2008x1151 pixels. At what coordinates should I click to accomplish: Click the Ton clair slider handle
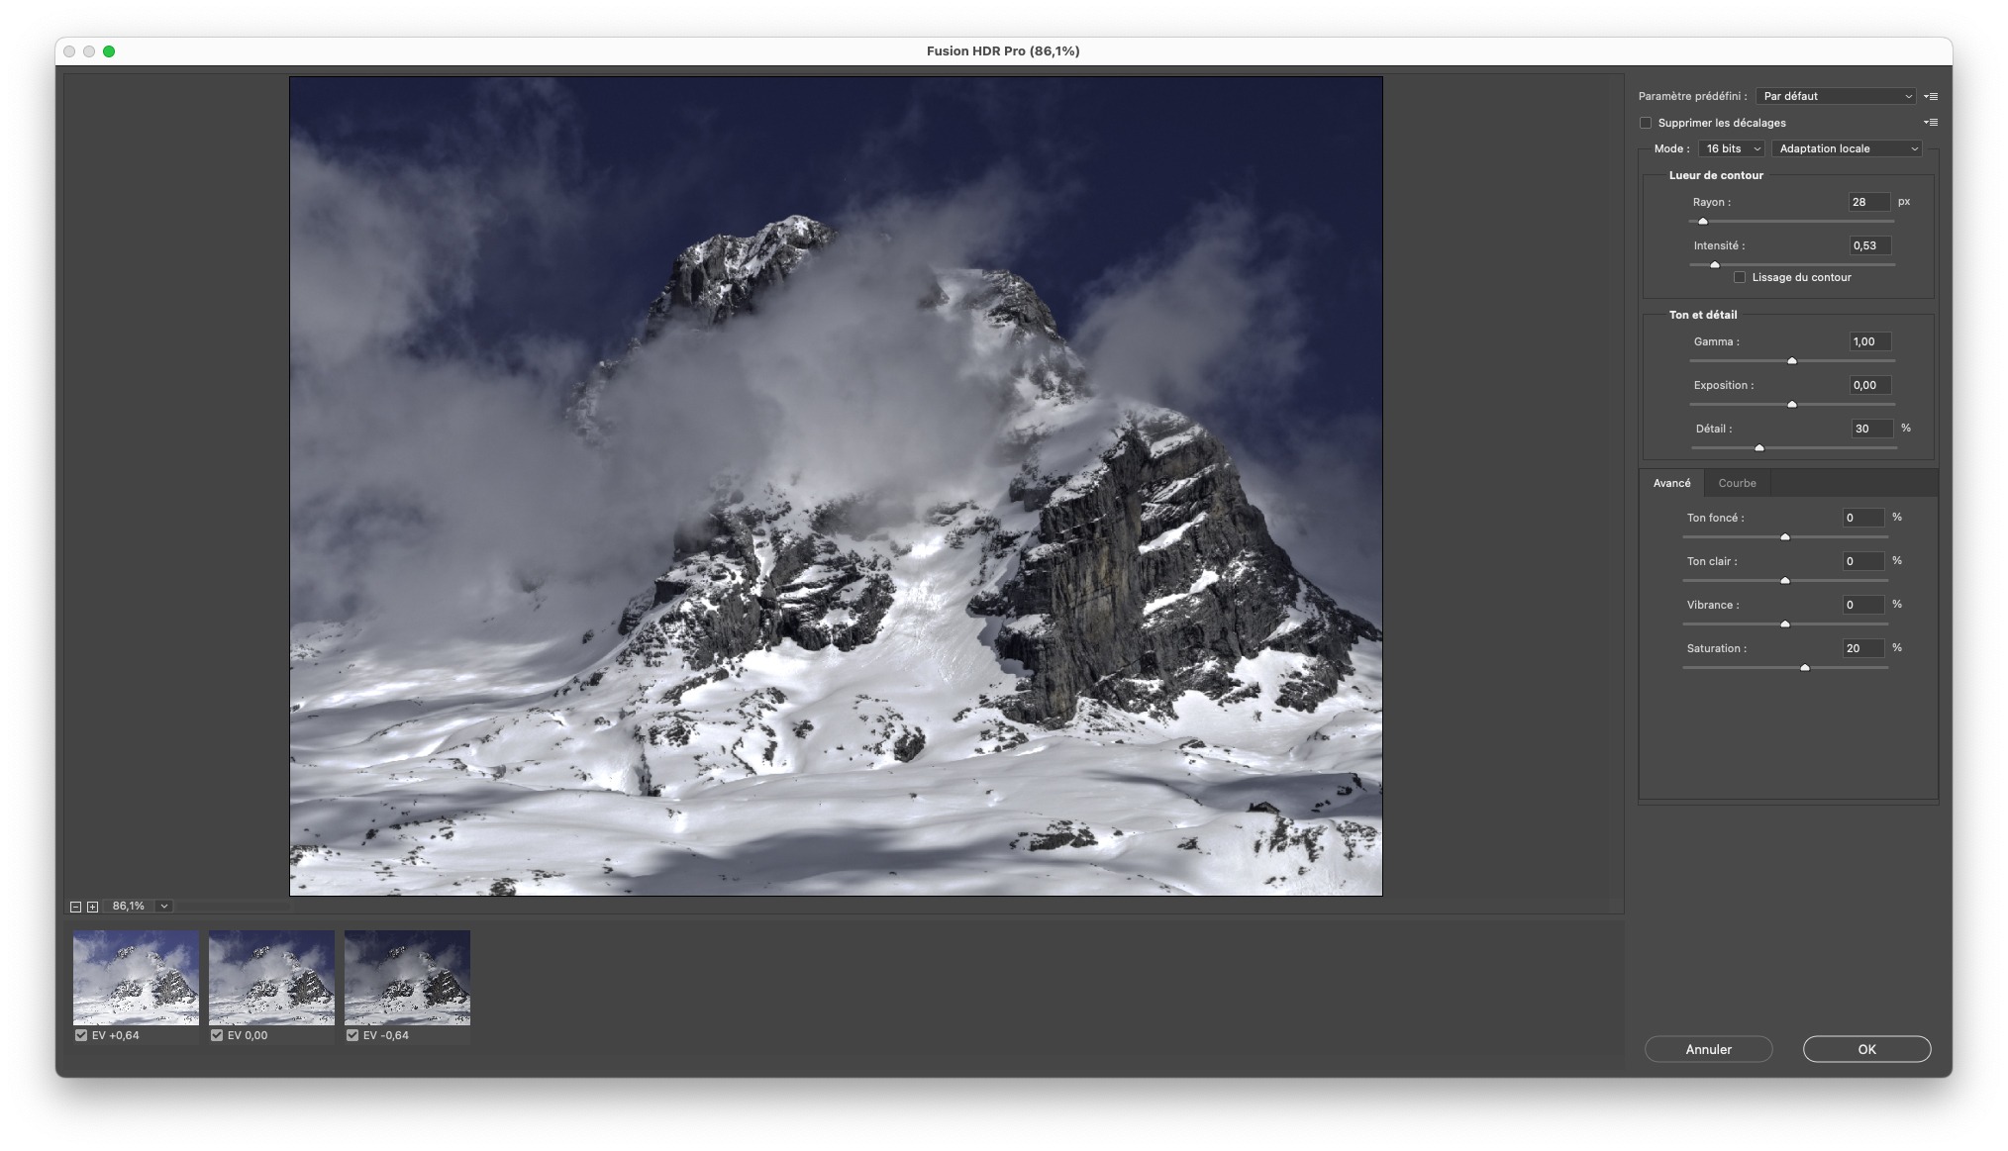click(x=1785, y=581)
